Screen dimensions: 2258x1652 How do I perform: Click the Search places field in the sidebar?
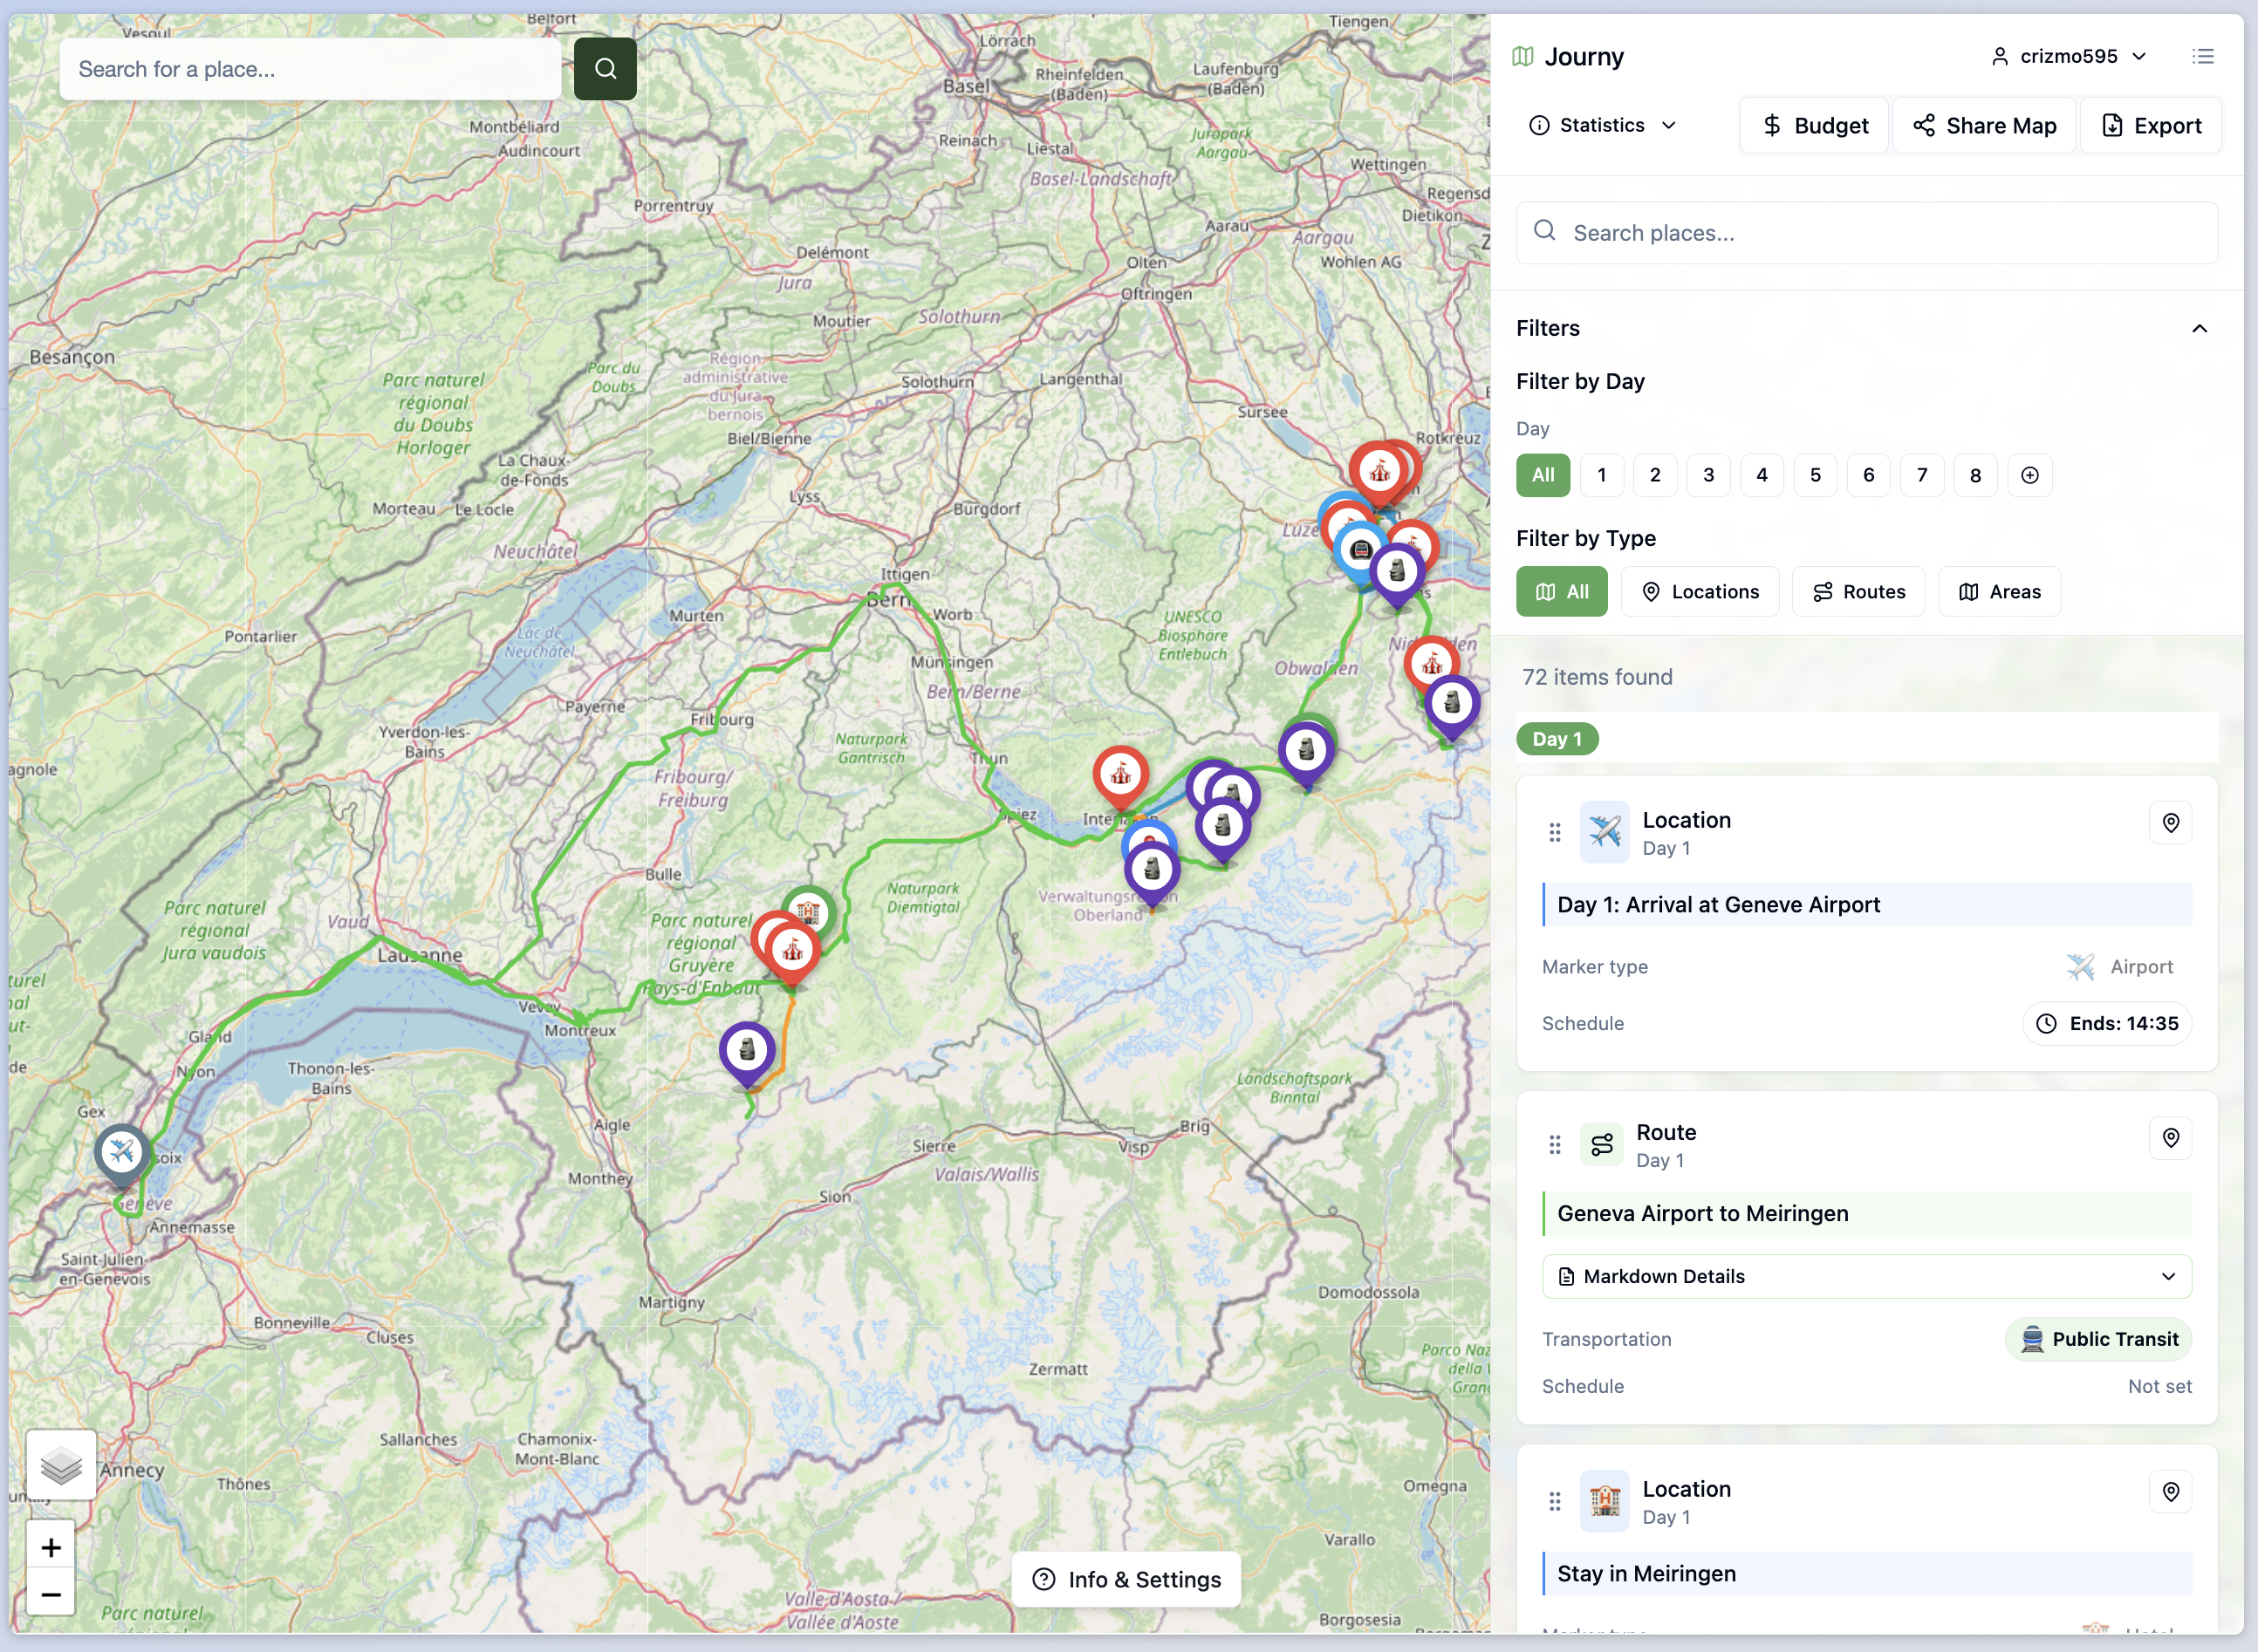pyautogui.click(x=1866, y=233)
